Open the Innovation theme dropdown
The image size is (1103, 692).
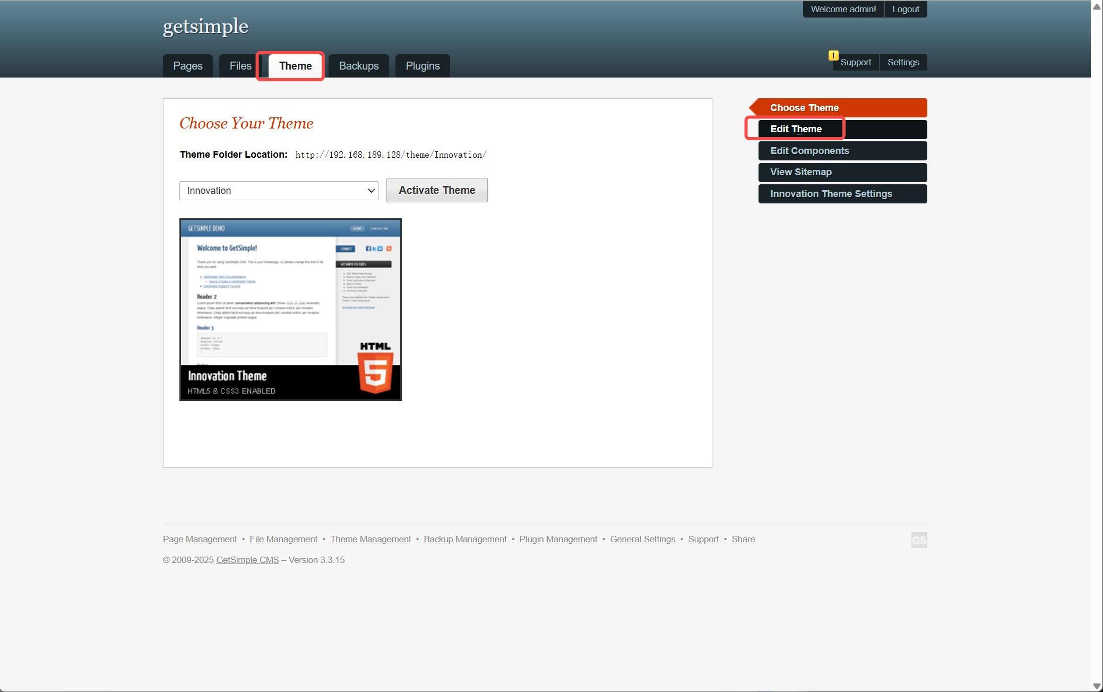(279, 191)
